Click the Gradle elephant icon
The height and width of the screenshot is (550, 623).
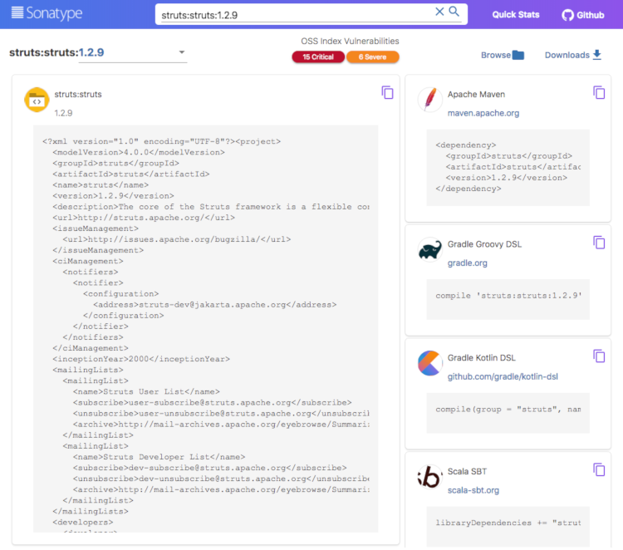(430, 249)
